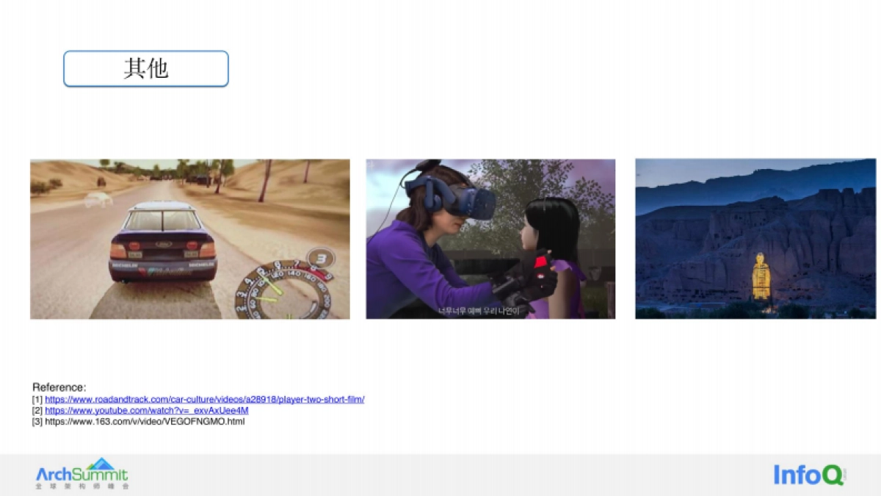Click the Chinese tagline under the ArchSummit logo
The image size is (881, 496).
82,486
